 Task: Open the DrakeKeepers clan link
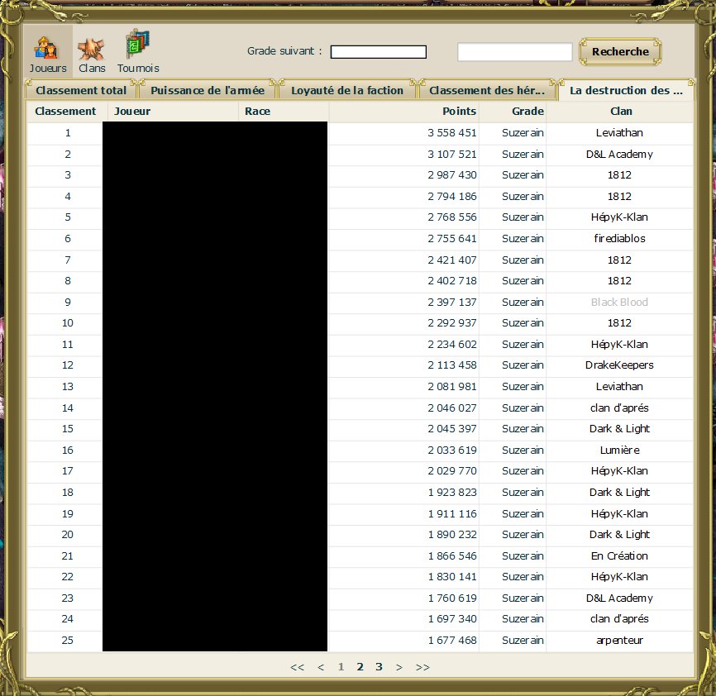click(x=619, y=365)
